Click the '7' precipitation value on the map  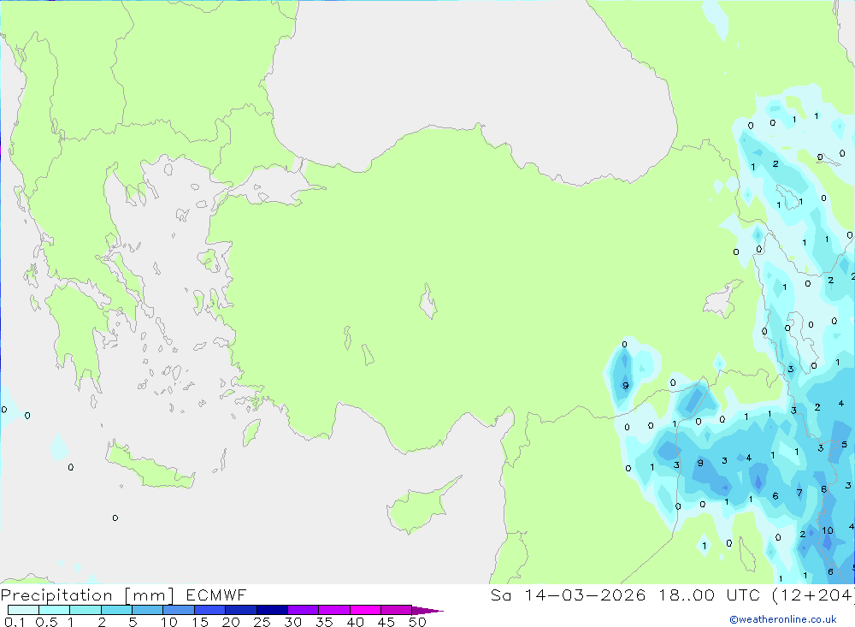coord(799,493)
